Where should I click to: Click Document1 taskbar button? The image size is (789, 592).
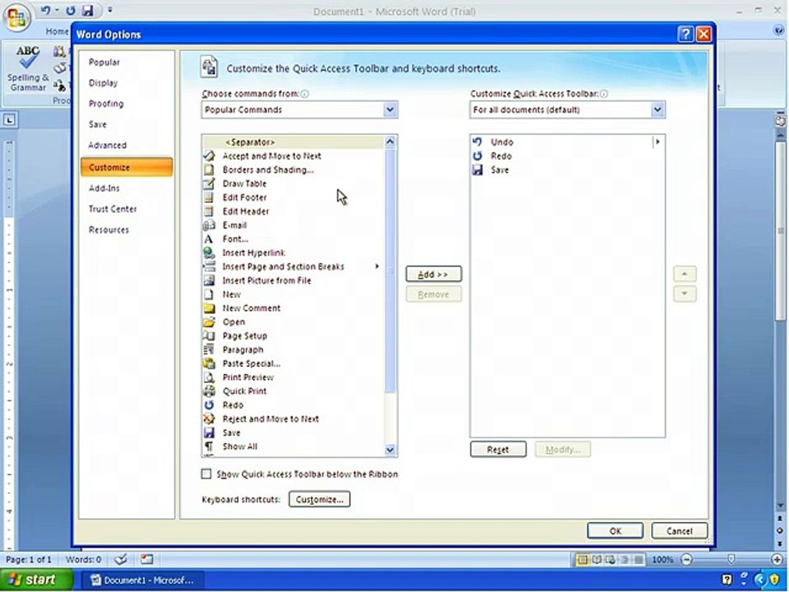[x=142, y=580]
